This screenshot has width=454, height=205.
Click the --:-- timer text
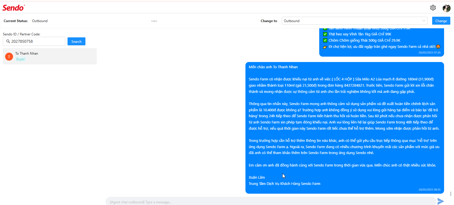(x=154, y=21)
